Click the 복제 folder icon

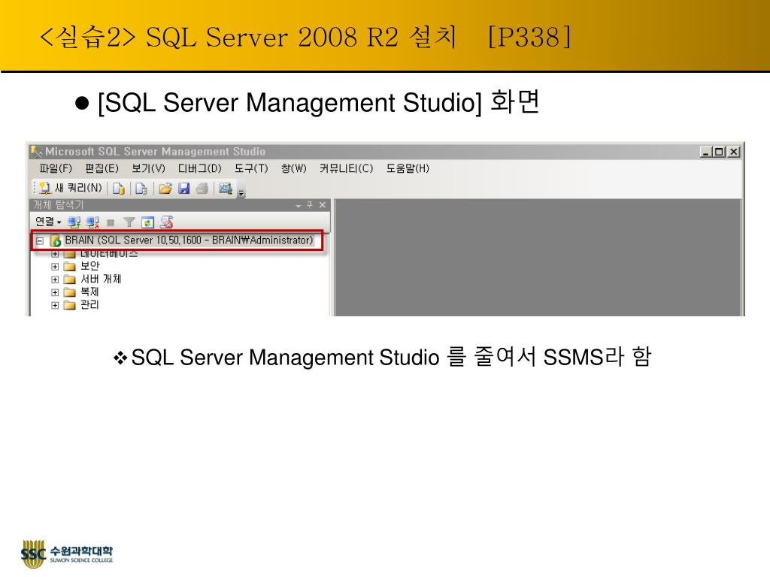pyautogui.click(x=70, y=292)
